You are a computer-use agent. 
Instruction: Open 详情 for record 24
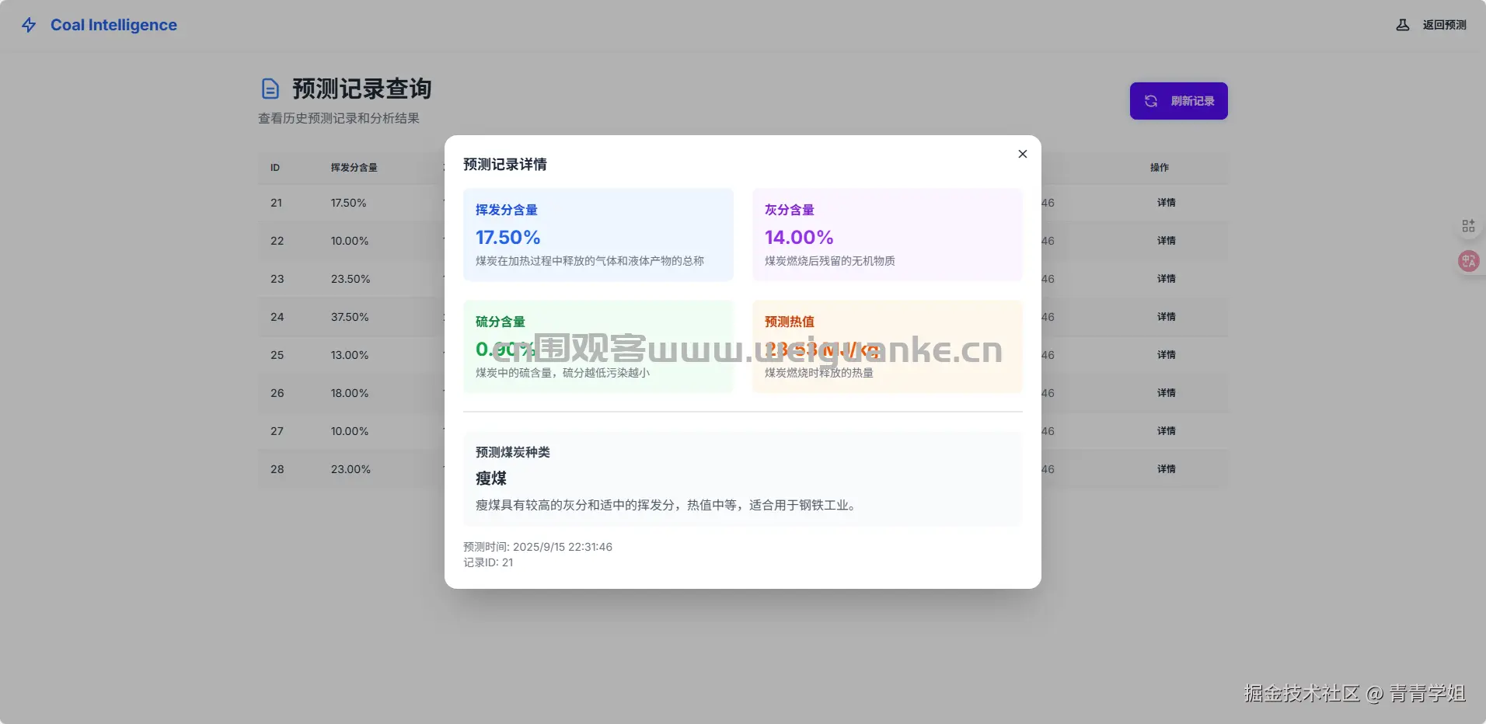(1167, 317)
